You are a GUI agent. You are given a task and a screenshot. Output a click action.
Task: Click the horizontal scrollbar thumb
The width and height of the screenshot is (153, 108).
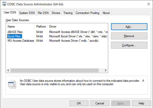point(54,70)
